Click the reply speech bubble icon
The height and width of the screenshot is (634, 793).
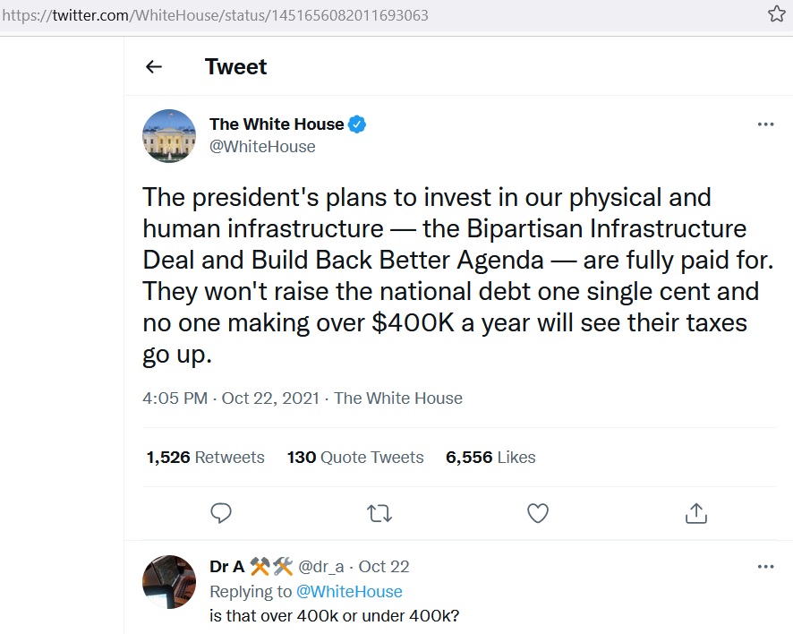[x=220, y=513]
